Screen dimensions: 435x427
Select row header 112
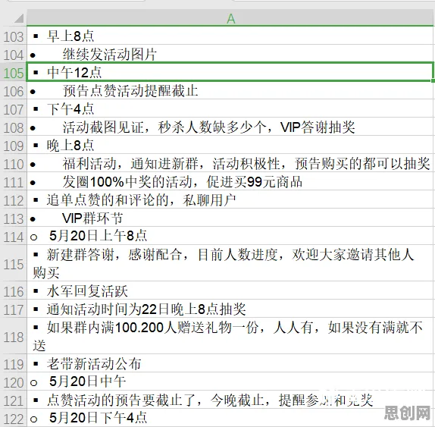coord(14,200)
